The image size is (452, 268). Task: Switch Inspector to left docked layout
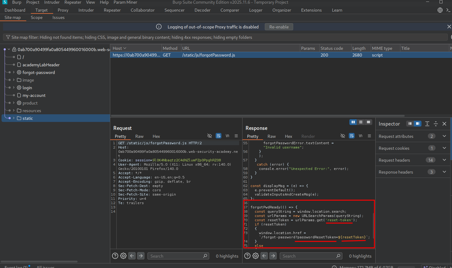410,123
